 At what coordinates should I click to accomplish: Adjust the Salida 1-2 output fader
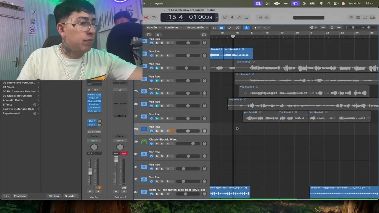tap(116, 159)
